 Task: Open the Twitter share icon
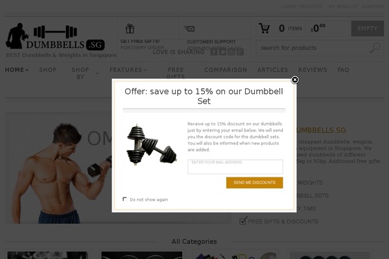tap(222, 52)
